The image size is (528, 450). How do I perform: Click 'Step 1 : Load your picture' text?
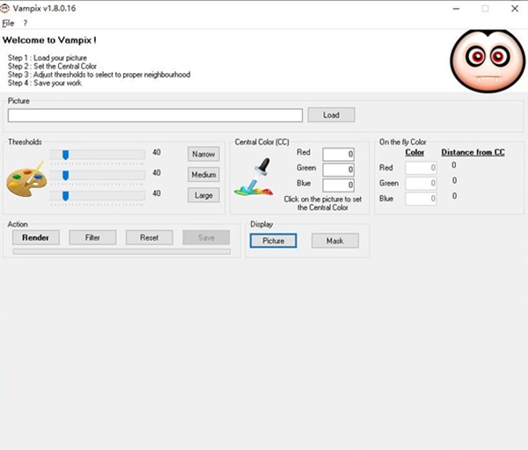(48, 58)
